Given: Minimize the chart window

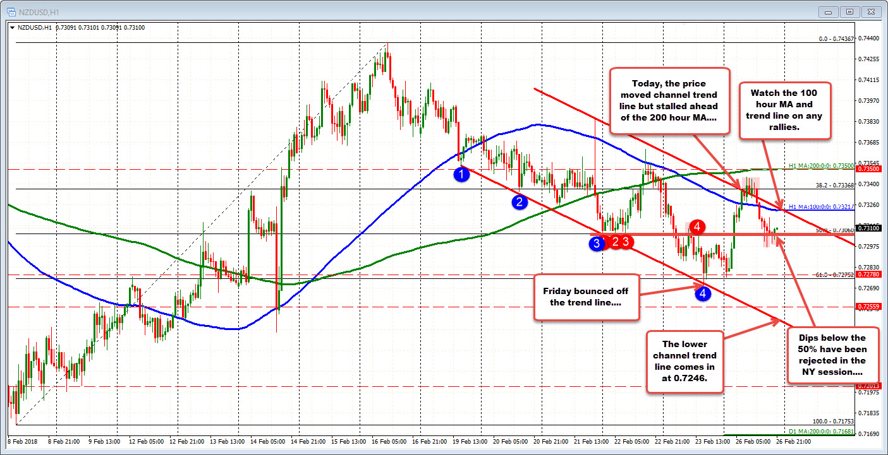Looking at the screenshot, I should coord(829,11).
